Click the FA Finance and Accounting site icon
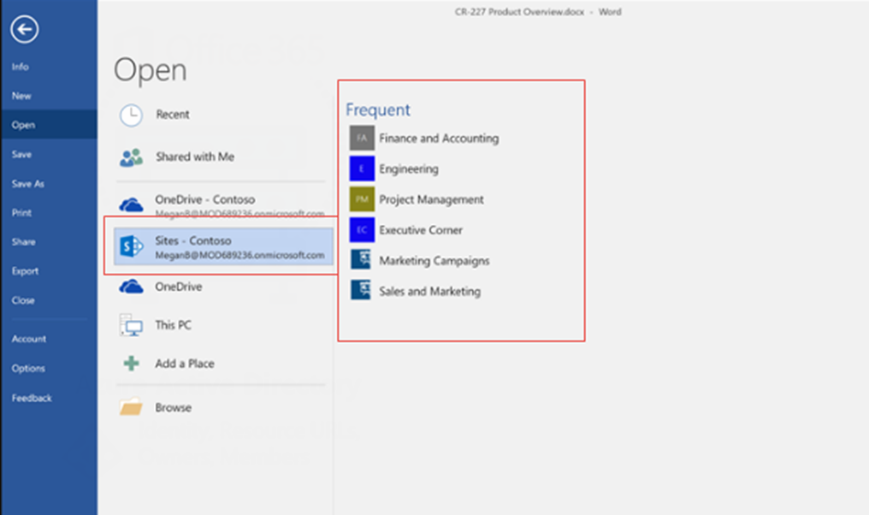869x515 pixels. [362, 138]
